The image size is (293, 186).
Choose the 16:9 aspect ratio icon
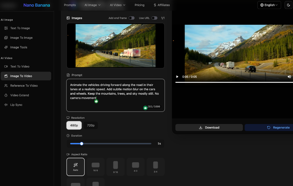[x=95, y=167]
